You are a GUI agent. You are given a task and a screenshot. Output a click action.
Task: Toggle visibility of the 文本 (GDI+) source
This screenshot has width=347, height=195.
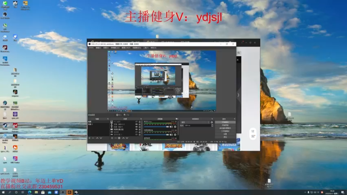(136, 127)
